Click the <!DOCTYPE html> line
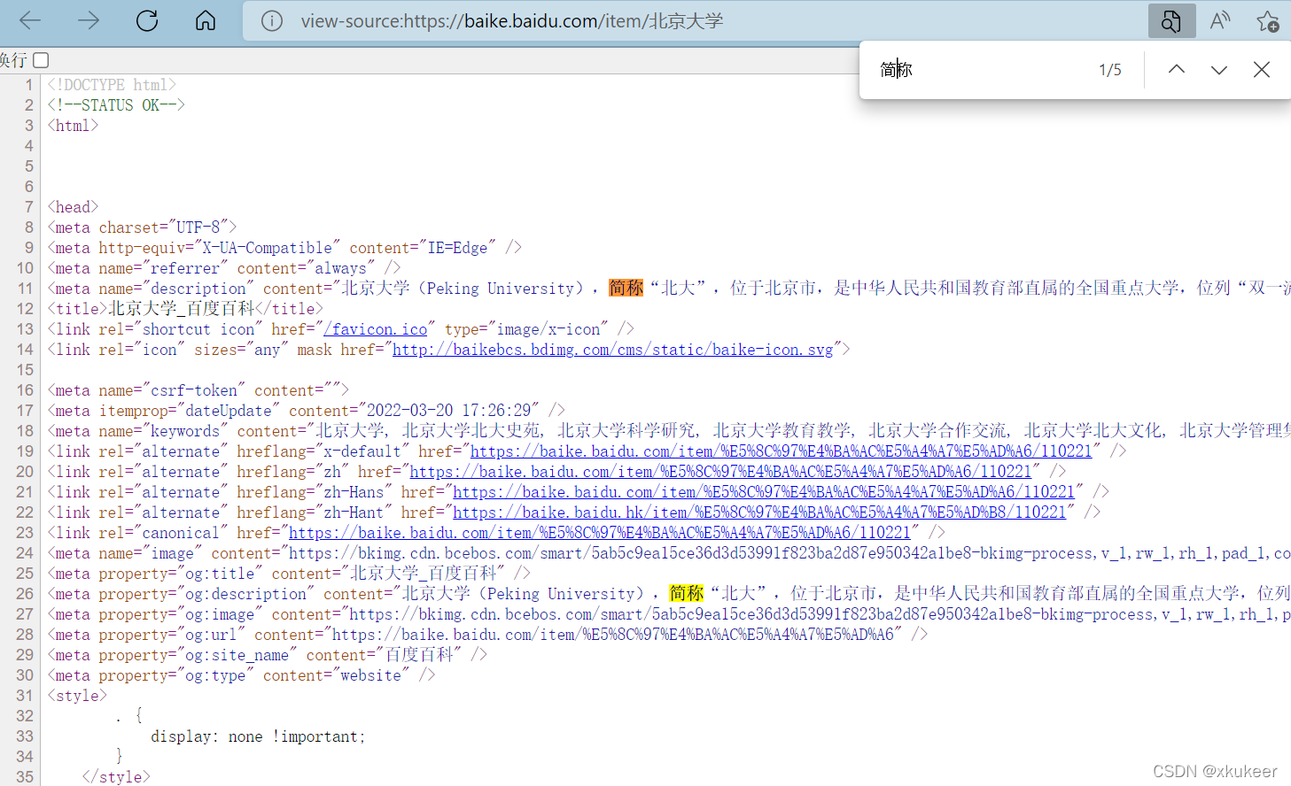 tap(112, 85)
